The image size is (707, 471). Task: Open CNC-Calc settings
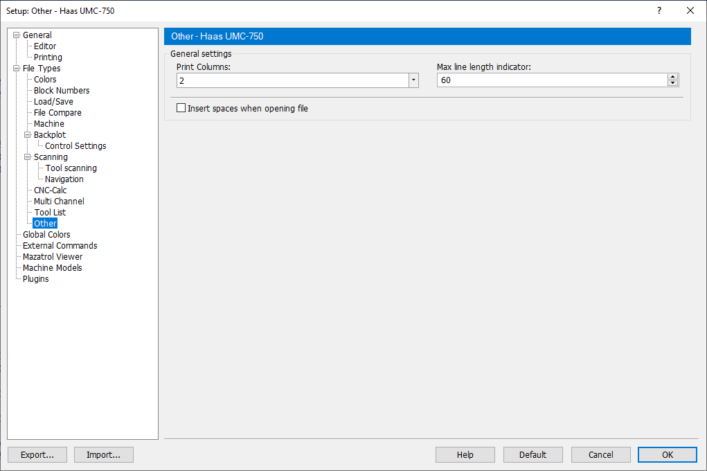[51, 190]
